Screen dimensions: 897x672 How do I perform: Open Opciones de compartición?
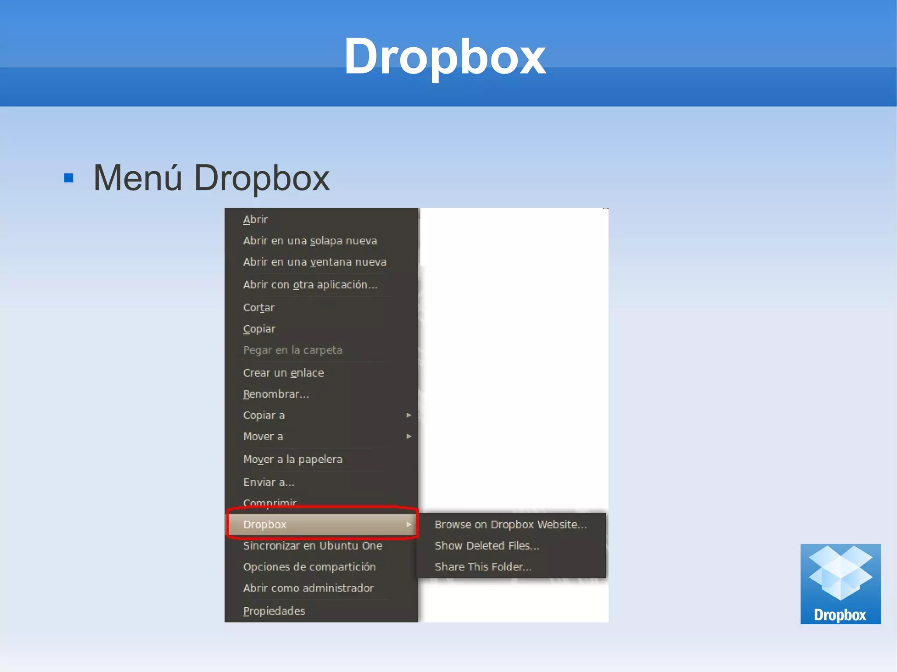click(321, 567)
